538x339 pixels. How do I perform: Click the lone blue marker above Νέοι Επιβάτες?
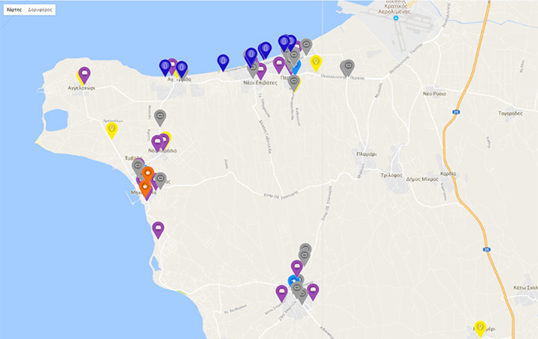click(x=223, y=60)
